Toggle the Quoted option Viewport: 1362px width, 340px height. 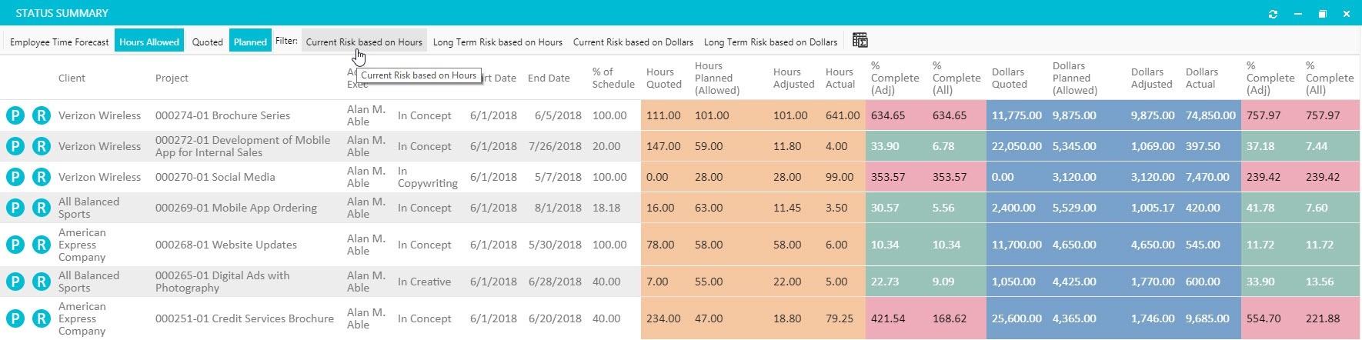(x=207, y=42)
